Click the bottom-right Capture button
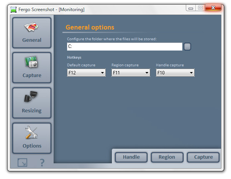This screenshot has height=179, width=231. [203, 157]
